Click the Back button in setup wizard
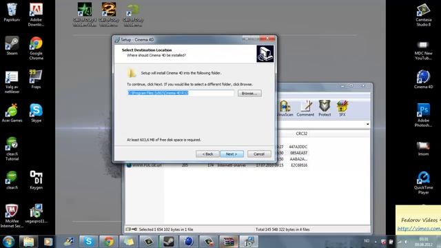This screenshot has height=248, width=441. pos(207,154)
